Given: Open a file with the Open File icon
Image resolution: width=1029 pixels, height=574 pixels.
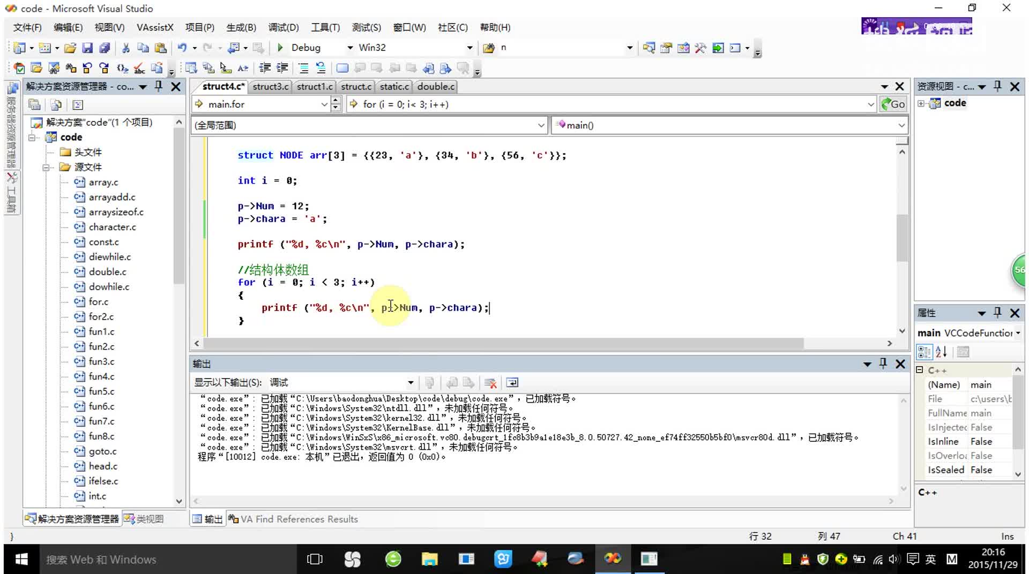Looking at the screenshot, I should pyautogui.click(x=70, y=48).
